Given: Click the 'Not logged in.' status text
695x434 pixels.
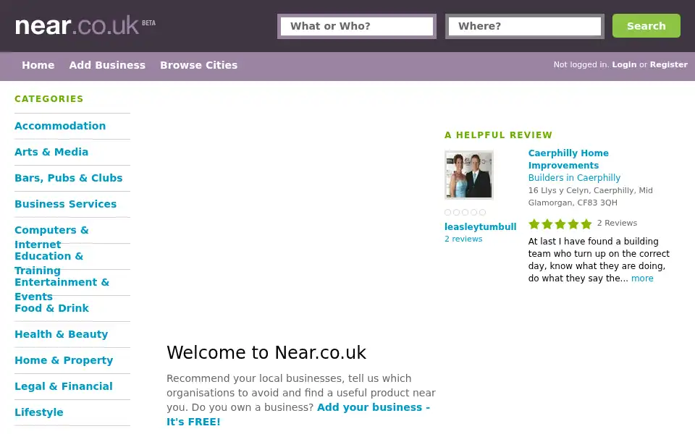Looking at the screenshot, I should 581,64.
